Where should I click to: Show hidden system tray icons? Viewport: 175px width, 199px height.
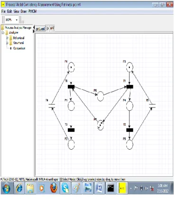click(x=131, y=189)
